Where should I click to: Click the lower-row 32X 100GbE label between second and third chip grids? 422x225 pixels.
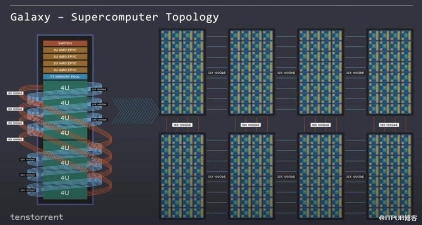click(x=286, y=177)
